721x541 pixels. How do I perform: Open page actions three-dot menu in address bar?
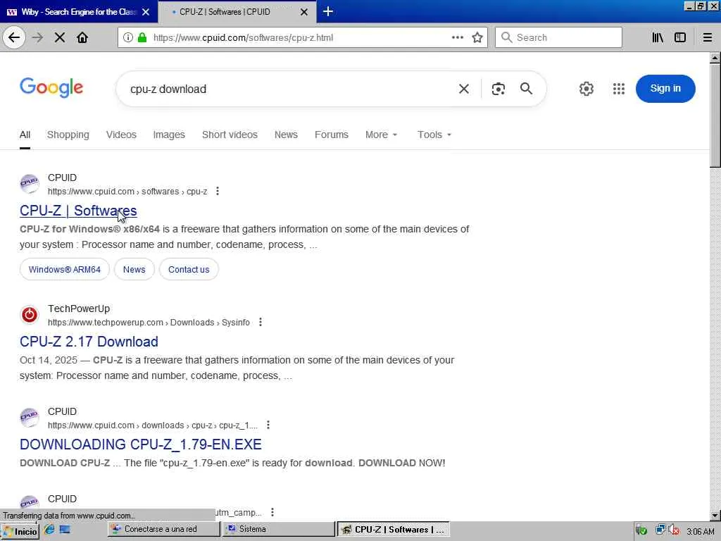pyautogui.click(x=457, y=37)
